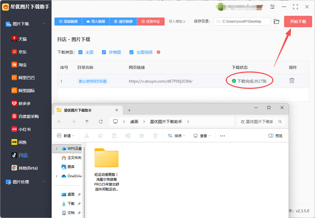Select the 轻运动缓震跑 folder thumbnail
This screenshot has width=315, height=218.
tap(107, 157)
